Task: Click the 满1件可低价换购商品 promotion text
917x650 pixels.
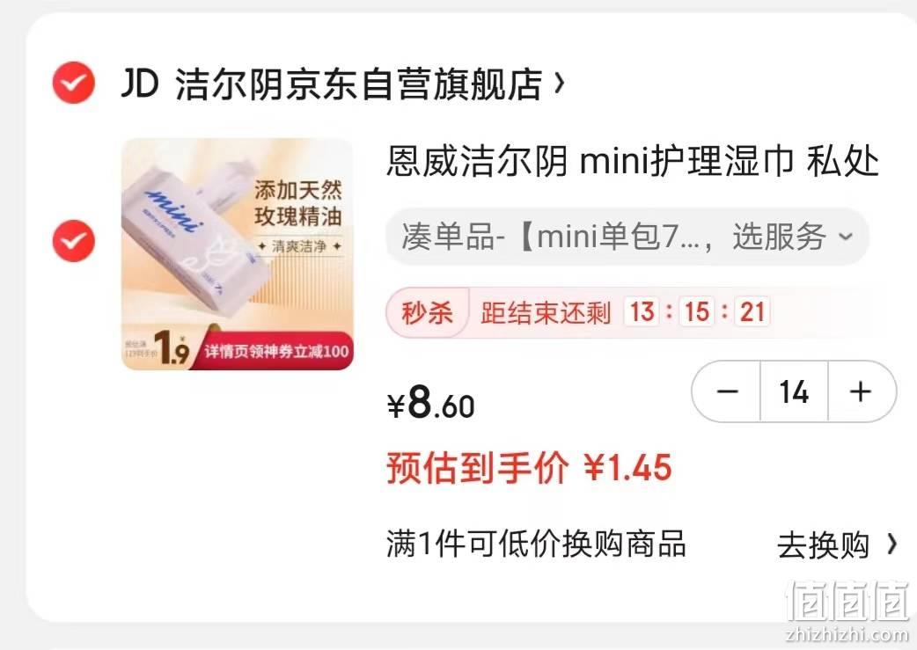Action: tap(536, 544)
